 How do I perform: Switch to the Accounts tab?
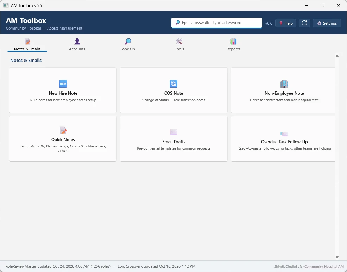[77, 45]
